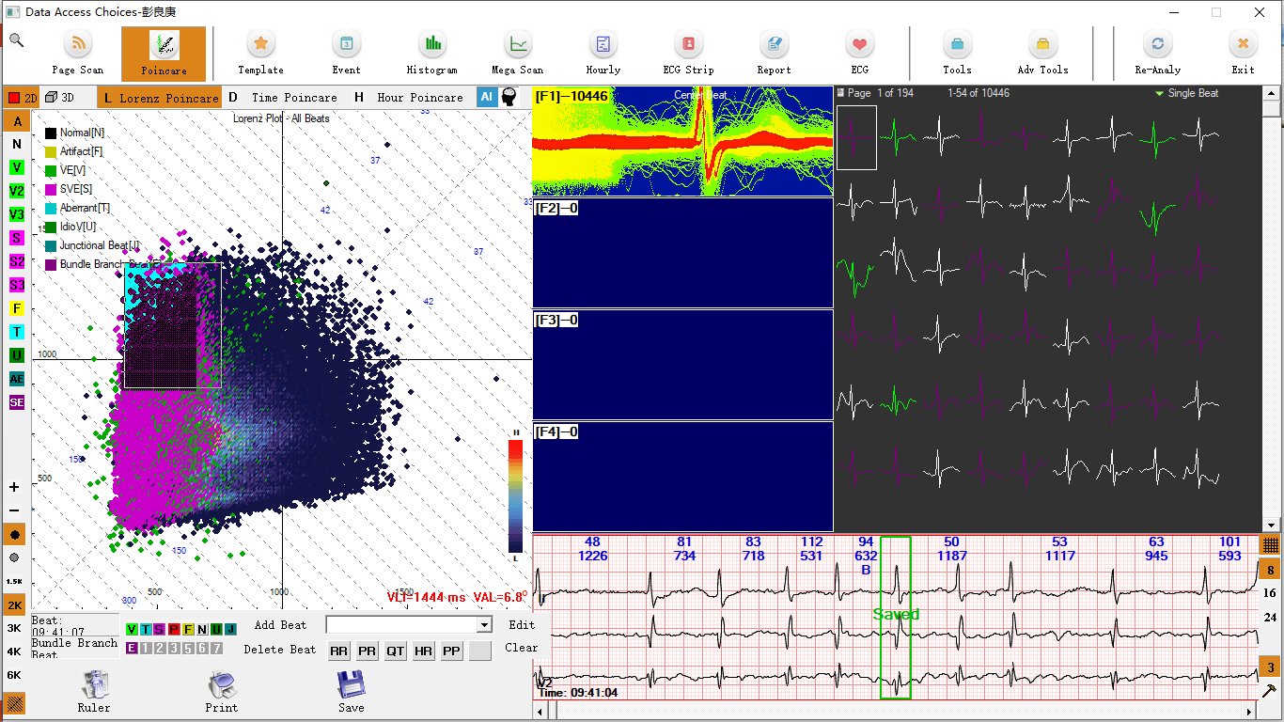Set ECG strip gain to 16
1284x722 pixels.
click(x=1270, y=593)
